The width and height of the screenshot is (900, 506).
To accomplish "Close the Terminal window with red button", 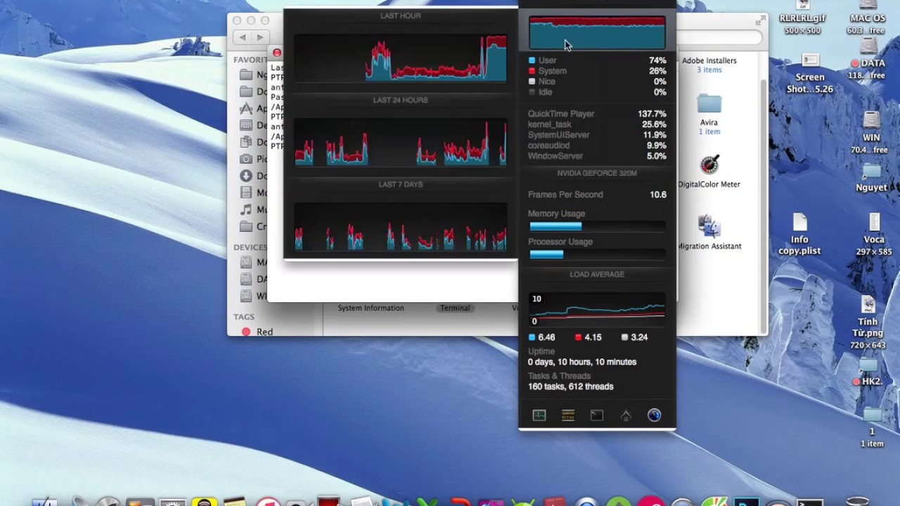I will click(277, 53).
